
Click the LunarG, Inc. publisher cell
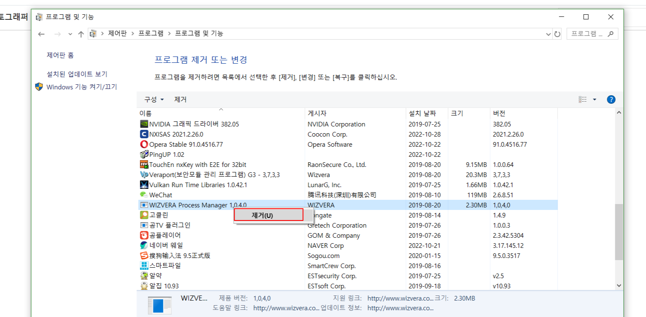[x=324, y=185]
